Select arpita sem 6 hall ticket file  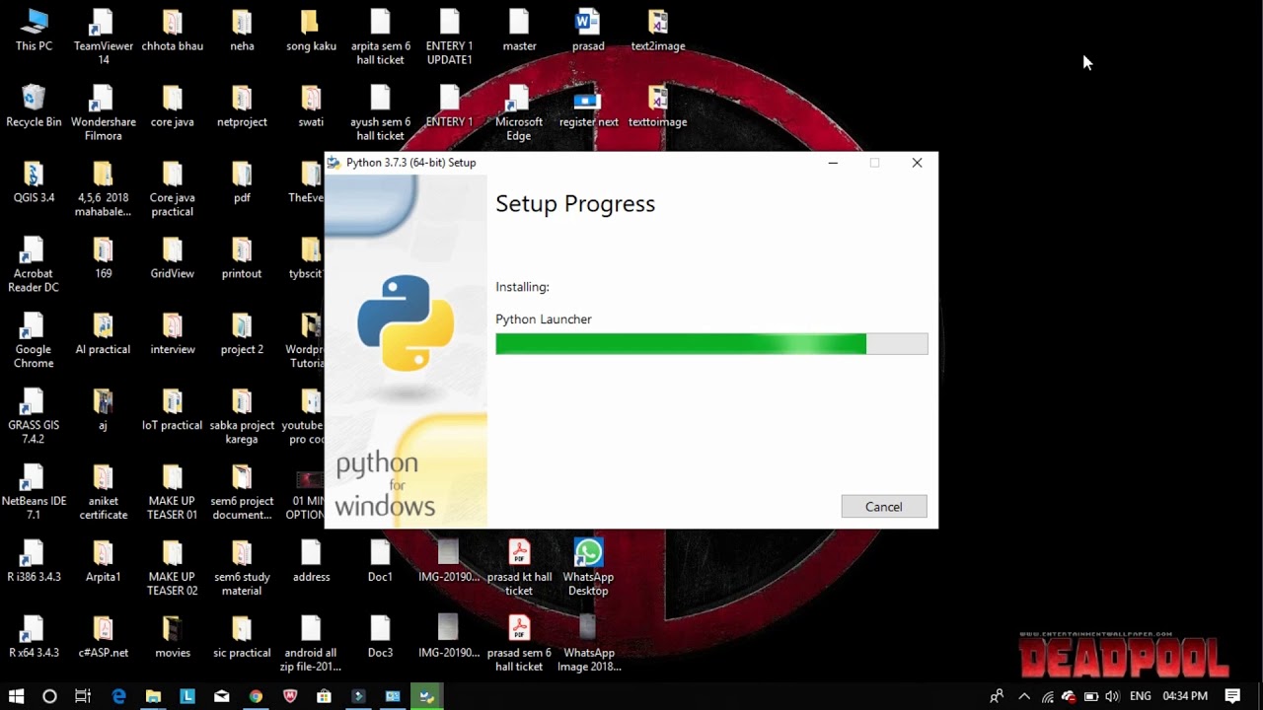point(380,37)
